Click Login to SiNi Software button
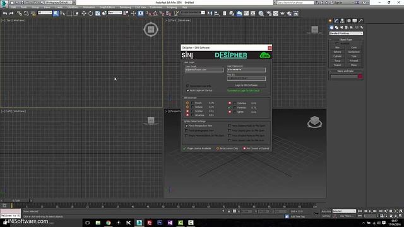 246,85
